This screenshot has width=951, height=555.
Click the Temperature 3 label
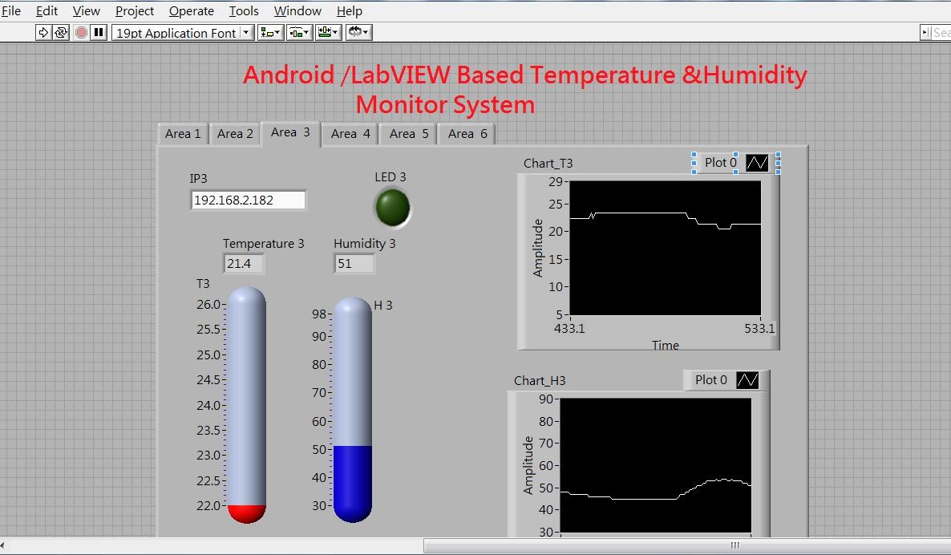click(x=263, y=243)
